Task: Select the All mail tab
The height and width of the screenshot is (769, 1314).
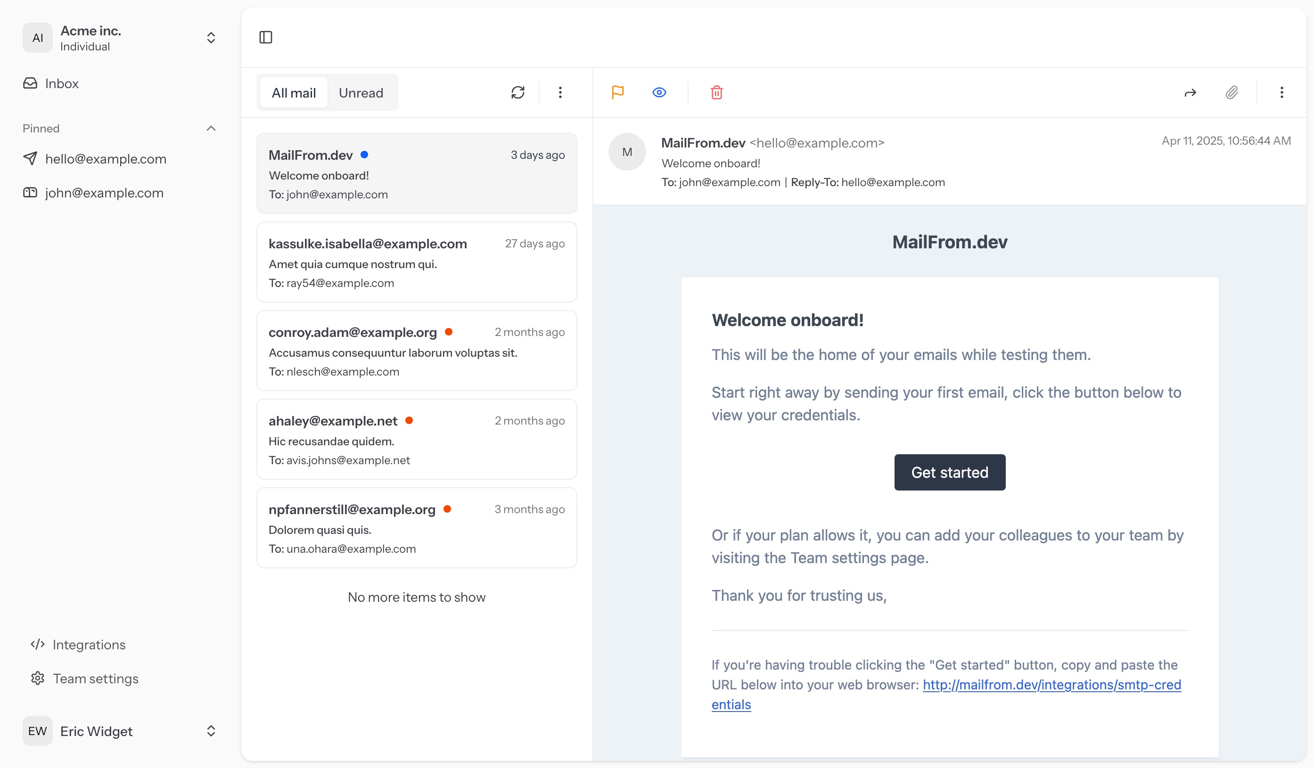Action: point(294,93)
